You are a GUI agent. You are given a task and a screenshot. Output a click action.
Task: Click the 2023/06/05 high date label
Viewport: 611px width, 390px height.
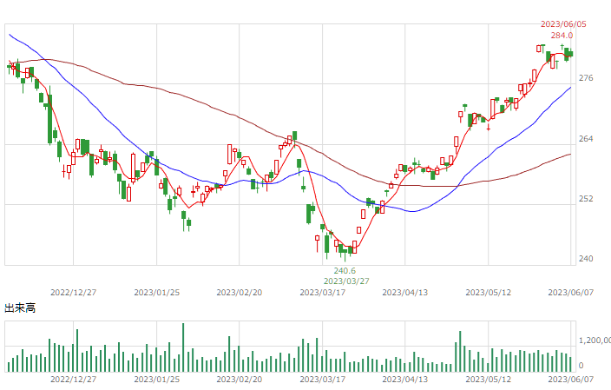(563, 24)
